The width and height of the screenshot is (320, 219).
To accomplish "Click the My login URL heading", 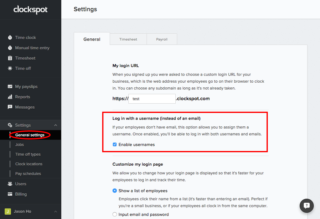I will (126, 66).
